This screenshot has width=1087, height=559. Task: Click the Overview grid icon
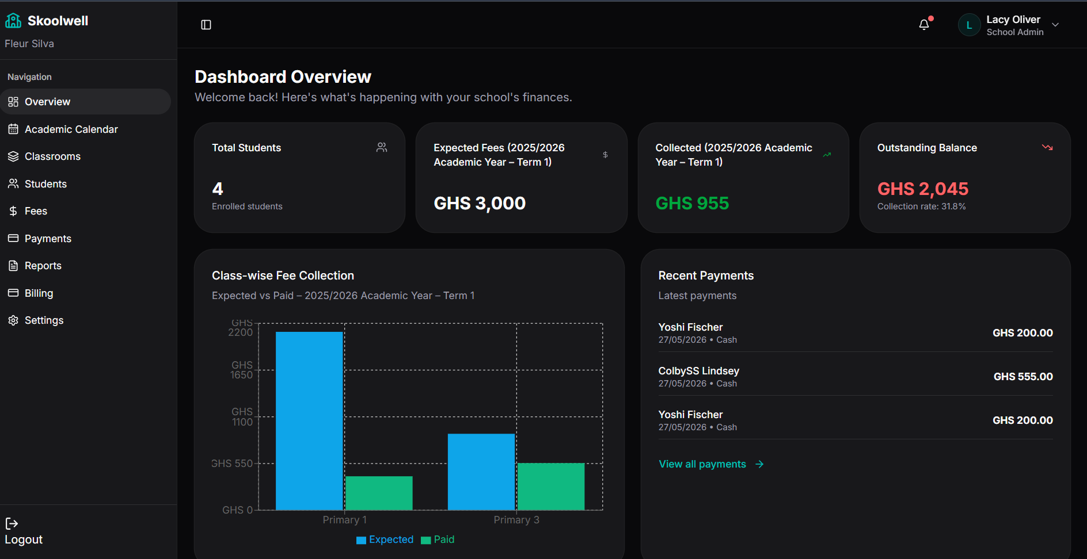pyautogui.click(x=13, y=102)
